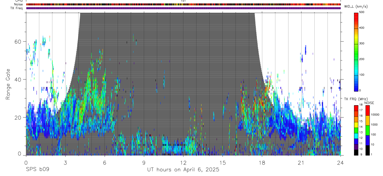Click 'UT hours on April 6, 2025' title
This screenshot has height=176, width=383.
(183, 170)
